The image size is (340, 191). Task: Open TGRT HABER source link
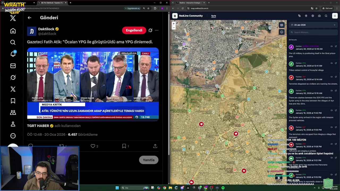tap(38, 126)
